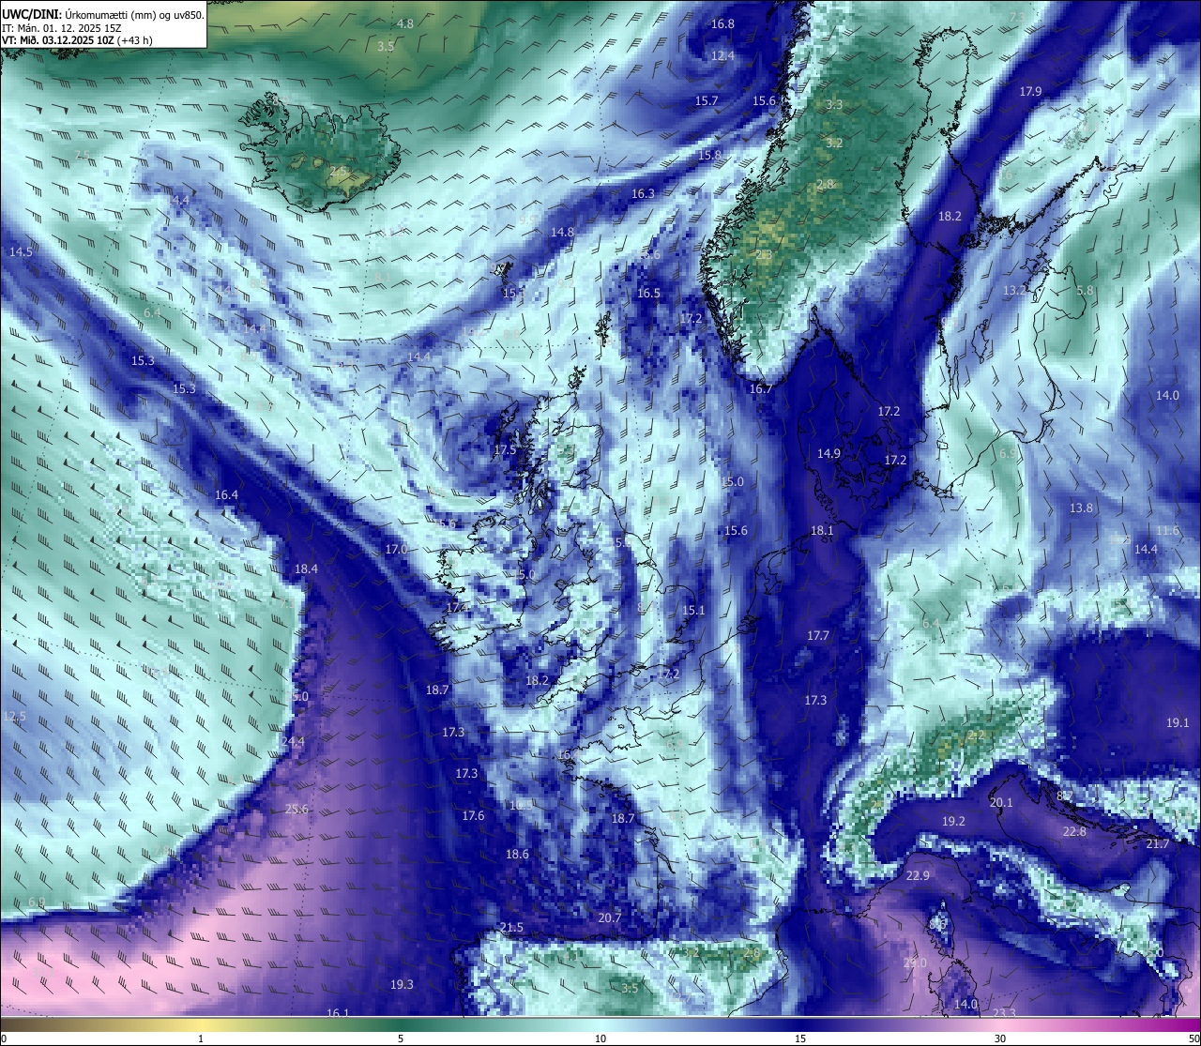The height and width of the screenshot is (1046, 1201).
Task: Click the 21.7 value label
Action: click(1158, 844)
